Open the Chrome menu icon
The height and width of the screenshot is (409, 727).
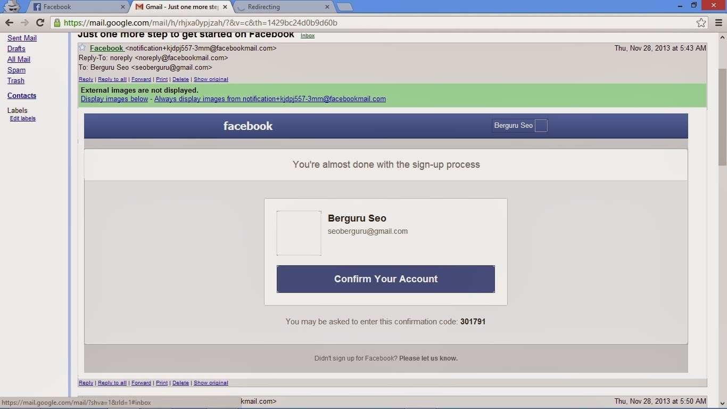click(718, 22)
